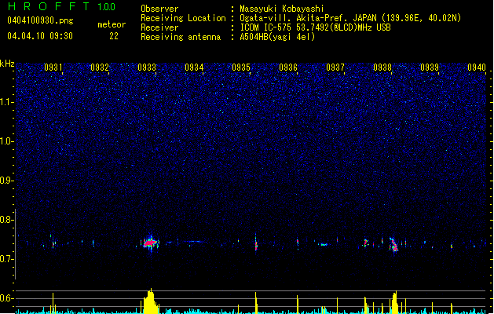Viewport: 494px width, 314px height.
Task: Click the meteor echo cluster at 0938
Action: (393, 244)
